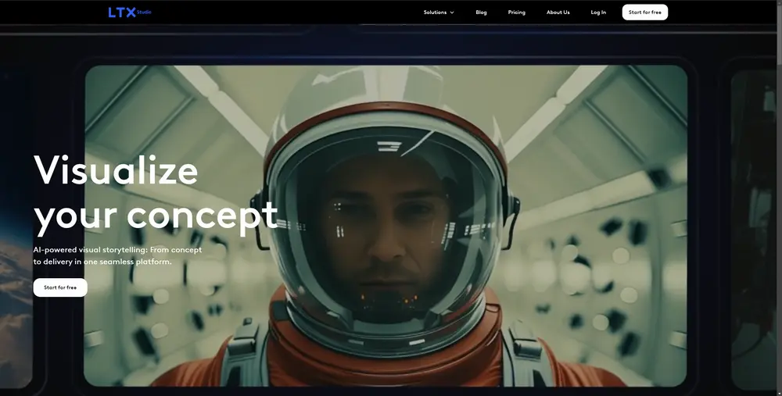The image size is (782, 396).
Task: Click Start for free below the headline
Action: coord(60,287)
